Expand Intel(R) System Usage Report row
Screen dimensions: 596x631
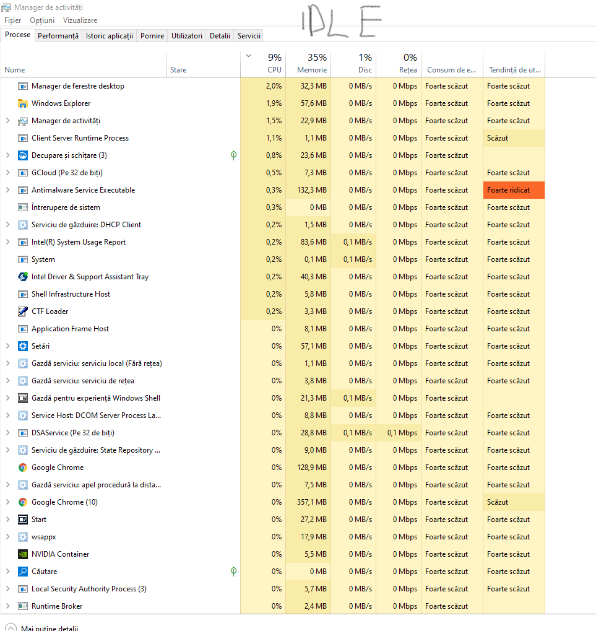[x=7, y=242]
